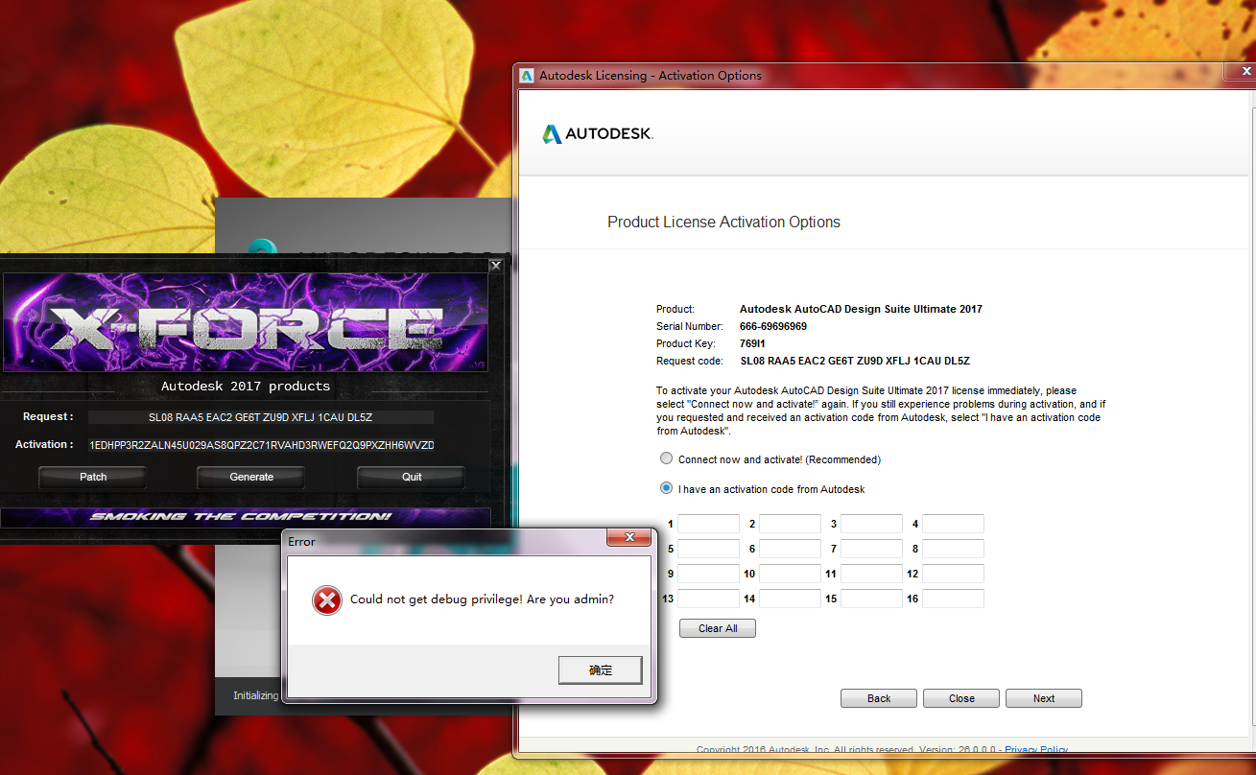The image size is (1256, 775).
Task: Click Autodesk AutoCAD Design Suite Ultimate 2017 text
Action: [x=861, y=309]
